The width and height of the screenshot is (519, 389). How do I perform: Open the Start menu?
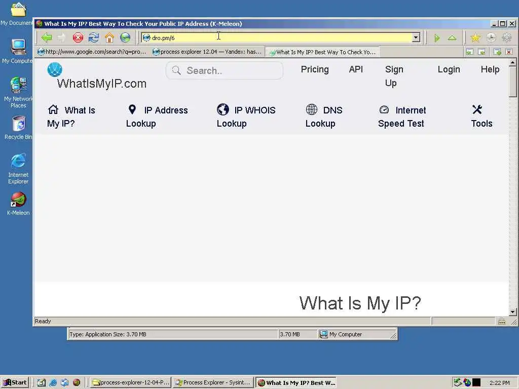tap(15, 382)
